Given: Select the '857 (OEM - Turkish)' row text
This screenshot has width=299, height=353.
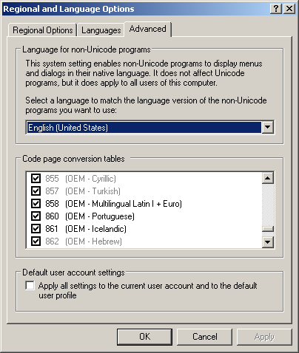Looking at the screenshot, I should click(x=83, y=191).
